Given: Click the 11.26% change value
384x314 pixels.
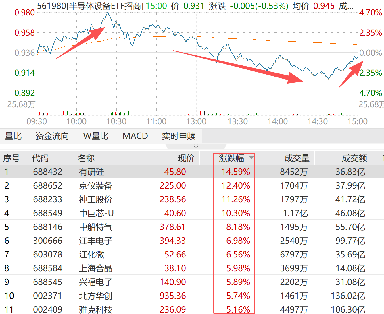Looking at the screenshot, I should [236, 199].
